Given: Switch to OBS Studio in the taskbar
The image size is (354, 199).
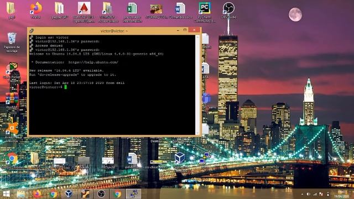Looking at the screenshot, I should (x=101, y=194).
